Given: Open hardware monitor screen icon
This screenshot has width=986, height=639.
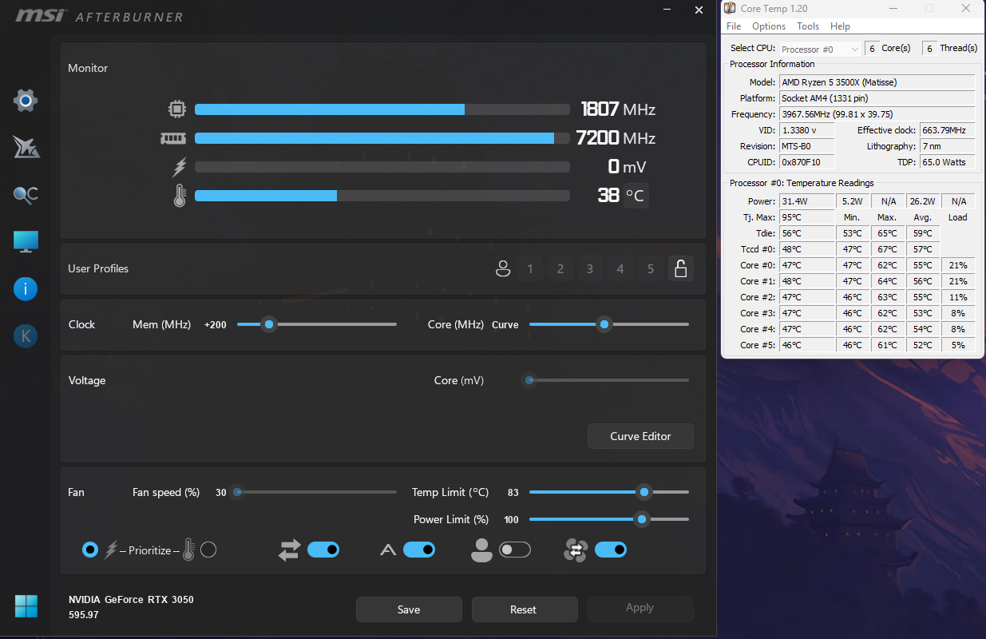Looking at the screenshot, I should click(x=26, y=242).
